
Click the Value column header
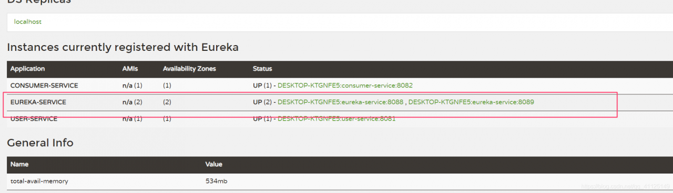[x=214, y=164]
